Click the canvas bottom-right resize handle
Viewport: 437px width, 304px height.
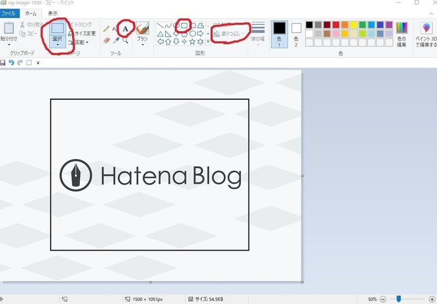point(303,282)
